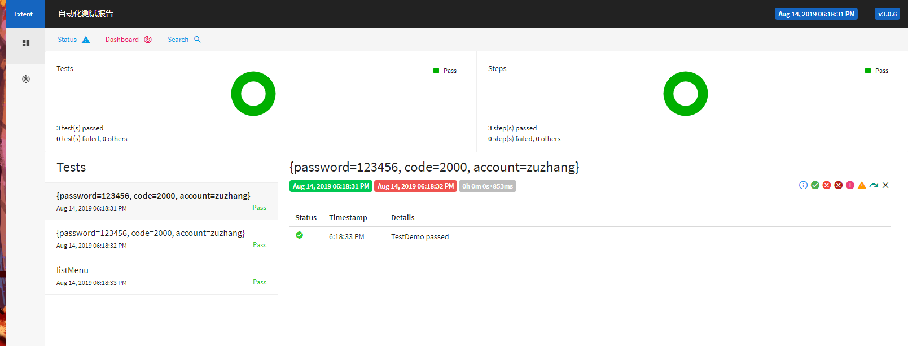
Task: Click the report date badge in header
Action: (x=816, y=14)
